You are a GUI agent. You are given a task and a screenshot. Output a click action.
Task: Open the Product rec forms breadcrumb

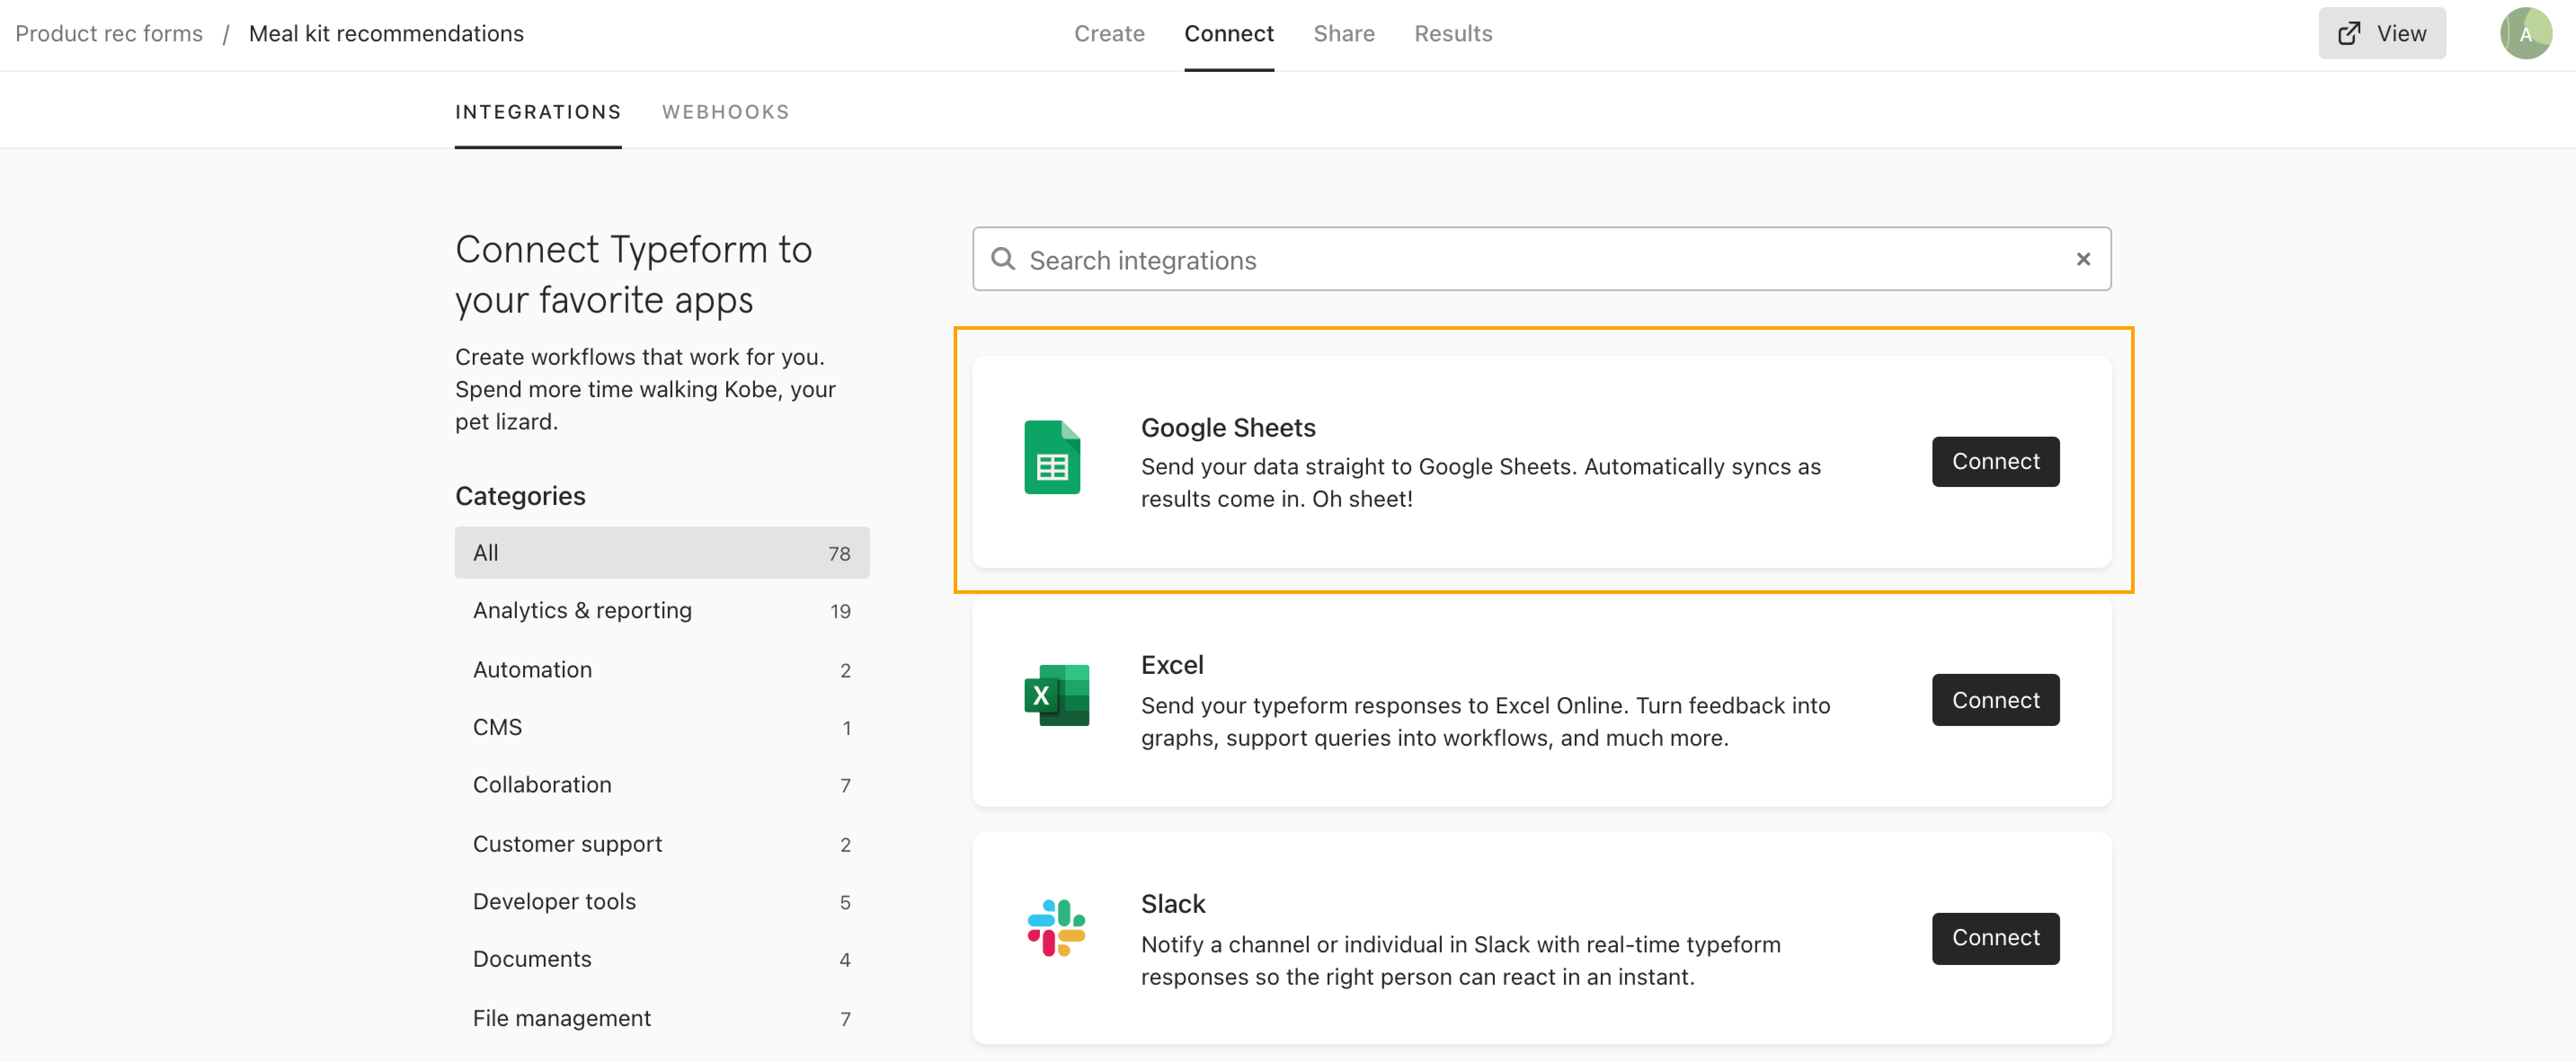click(109, 34)
